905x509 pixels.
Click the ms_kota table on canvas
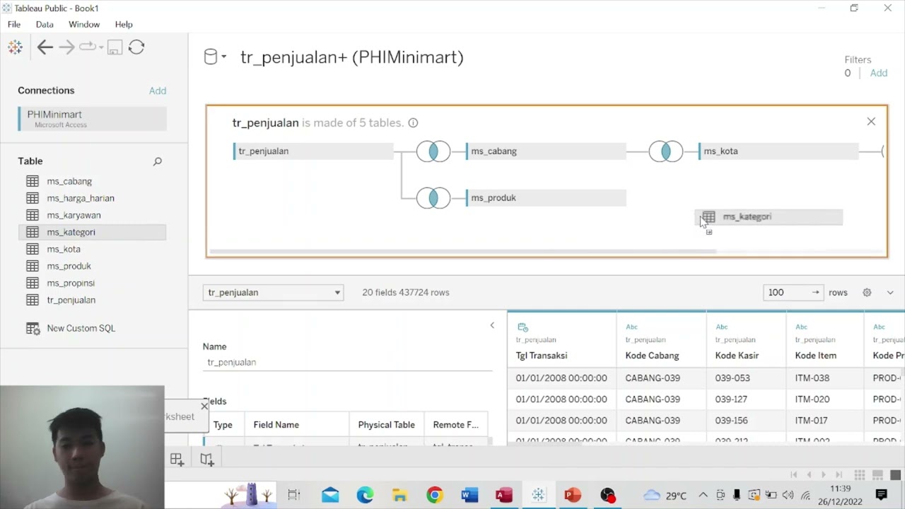click(778, 151)
